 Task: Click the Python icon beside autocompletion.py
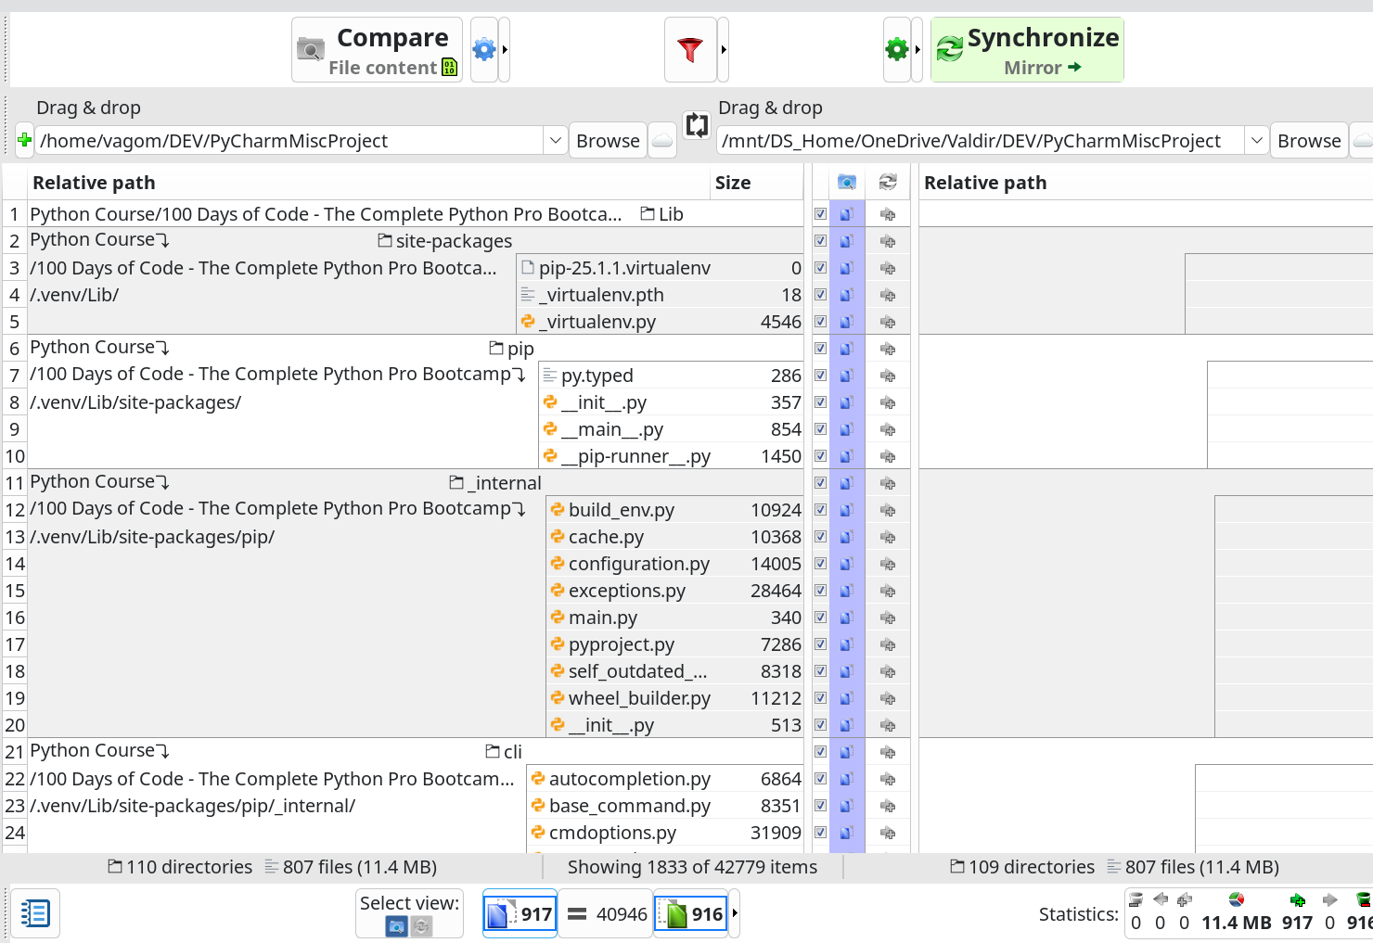pyautogui.click(x=538, y=778)
